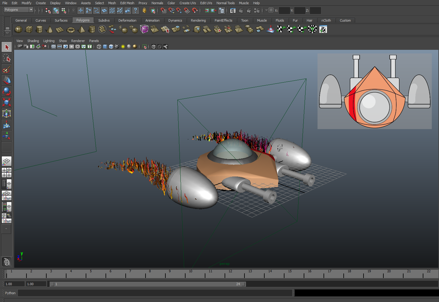Click the UV Texture Editor shelf icon
This screenshot has height=302, width=439.
tap(323, 29)
